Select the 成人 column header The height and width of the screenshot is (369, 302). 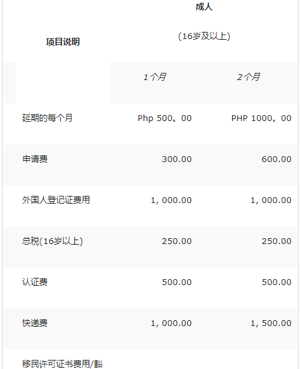(x=204, y=7)
